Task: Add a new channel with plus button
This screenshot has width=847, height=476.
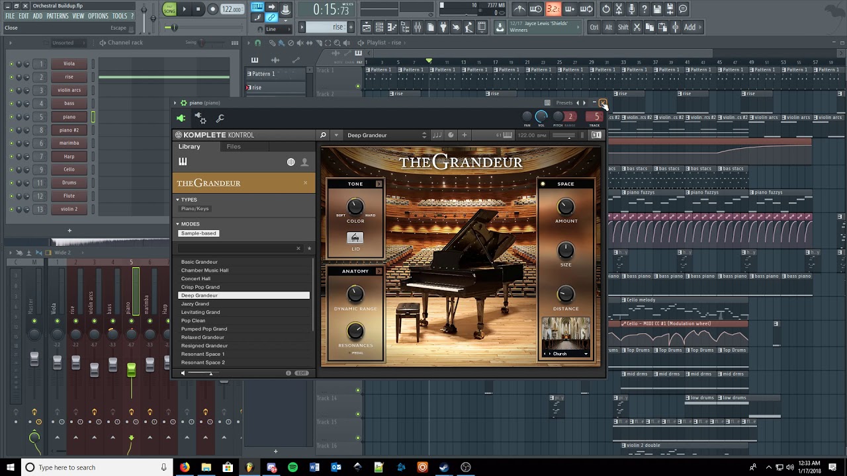Action: (x=69, y=231)
